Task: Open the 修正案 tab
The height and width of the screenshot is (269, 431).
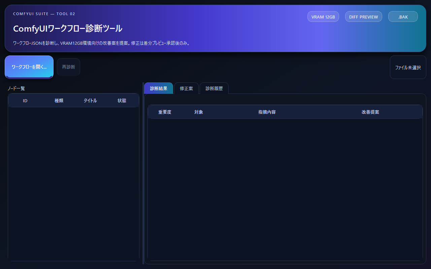Action: click(x=186, y=88)
